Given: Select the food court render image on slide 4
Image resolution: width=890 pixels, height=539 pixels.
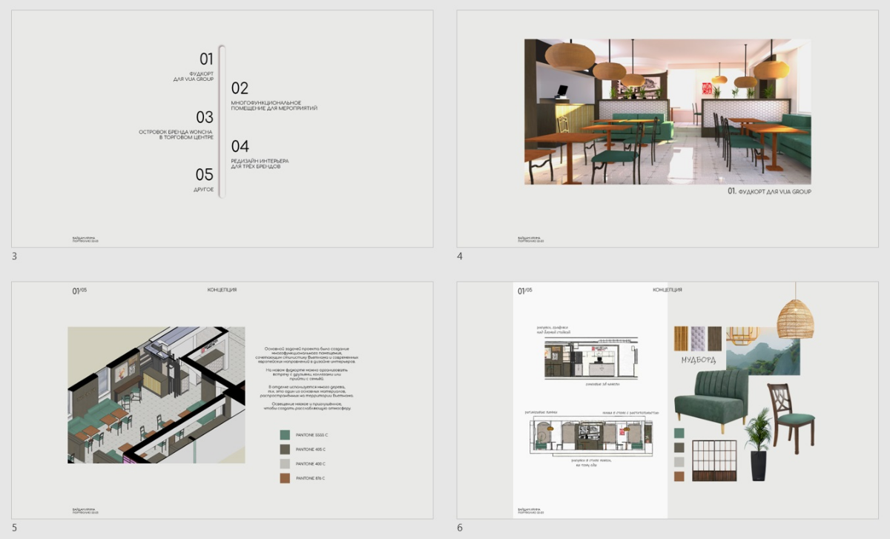Looking at the screenshot, I should point(667,111).
